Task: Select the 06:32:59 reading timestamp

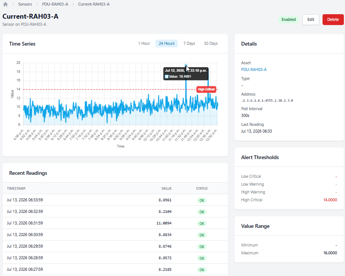Action: click(x=25, y=212)
